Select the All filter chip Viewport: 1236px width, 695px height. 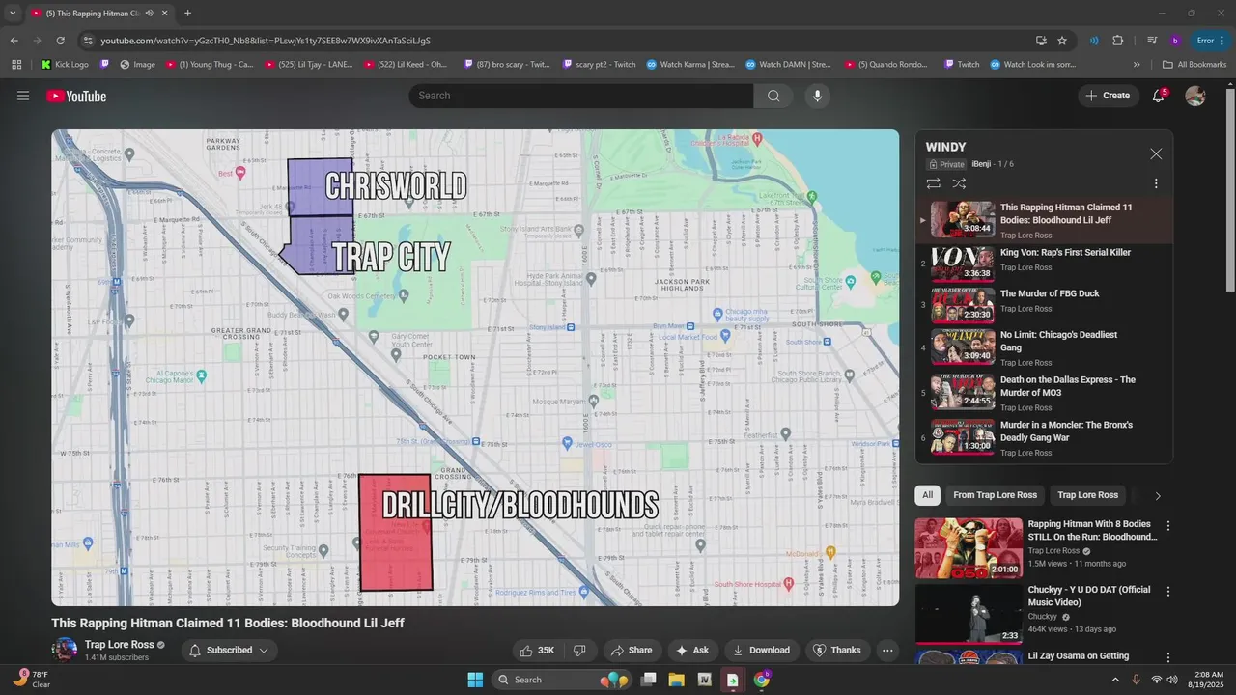[927, 495]
